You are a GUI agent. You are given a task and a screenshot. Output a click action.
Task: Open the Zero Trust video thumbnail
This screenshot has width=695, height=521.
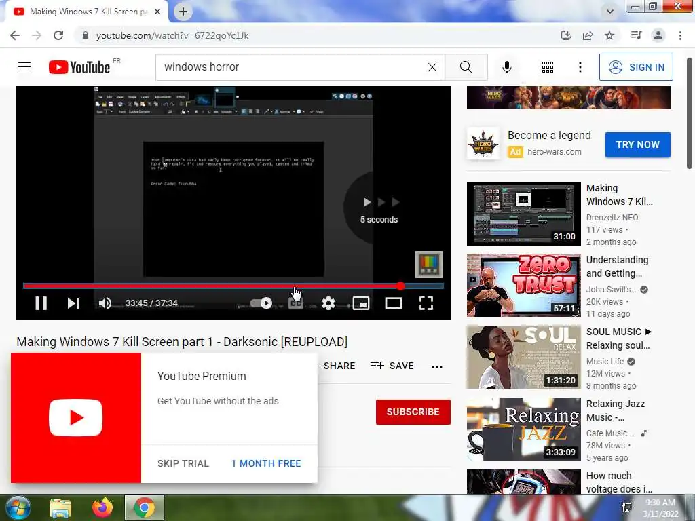coord(523,286)
